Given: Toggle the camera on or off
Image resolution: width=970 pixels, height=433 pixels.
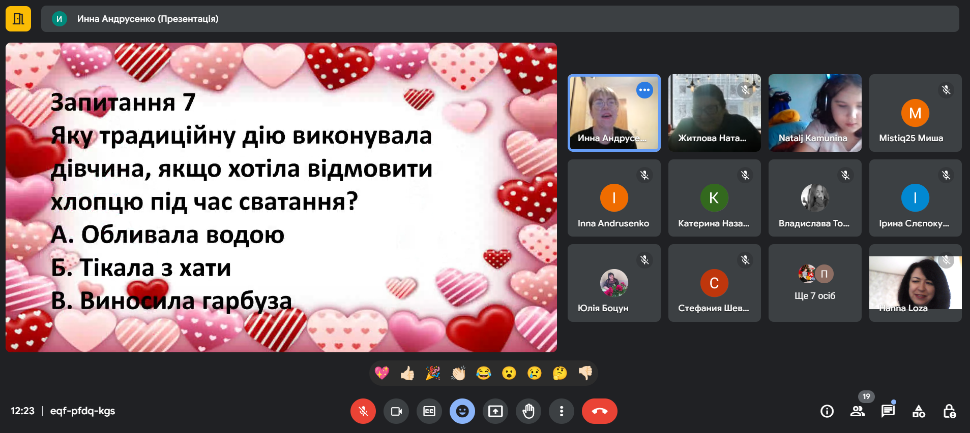Looking at the screenshot, I should pos(396,411).
